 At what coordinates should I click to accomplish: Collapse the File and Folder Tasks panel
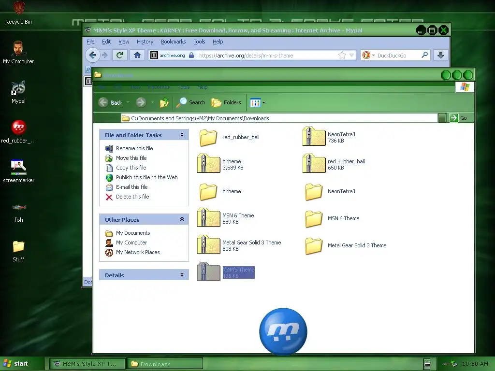182,135
